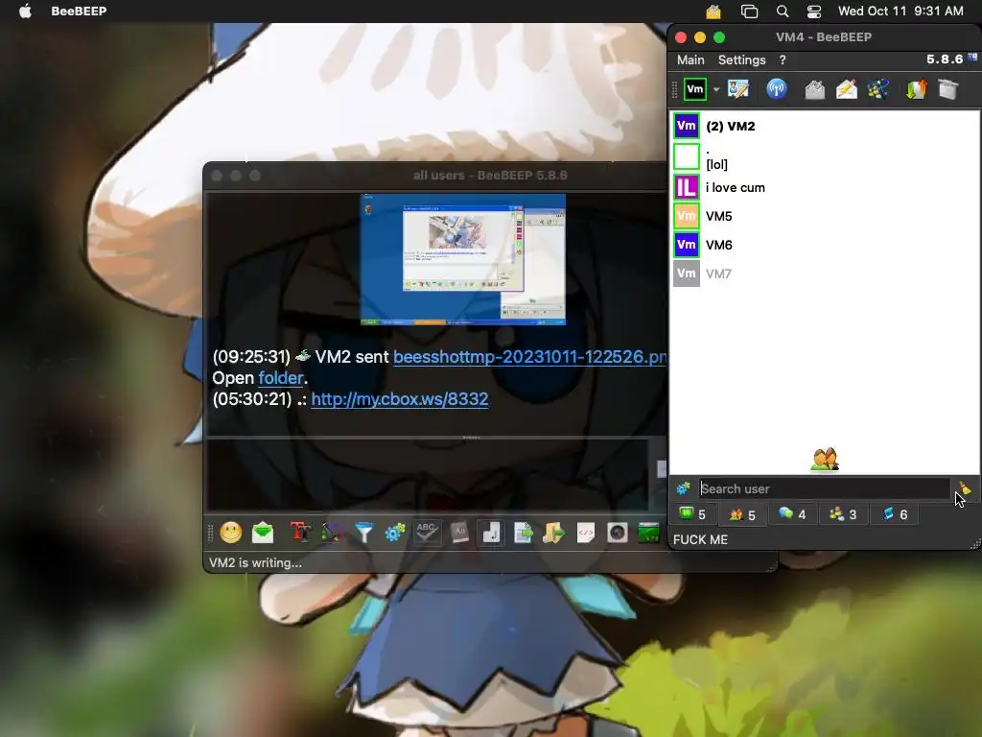Click the green board icon in chat toolbar
Viewport: 982px width, 737px height.
[649, 533]
